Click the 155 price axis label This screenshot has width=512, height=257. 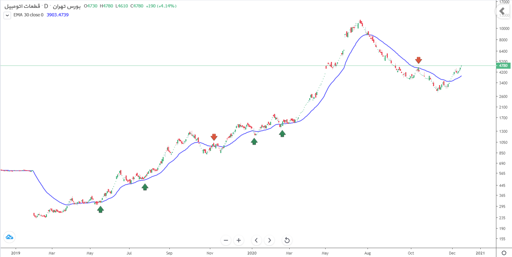502,239
